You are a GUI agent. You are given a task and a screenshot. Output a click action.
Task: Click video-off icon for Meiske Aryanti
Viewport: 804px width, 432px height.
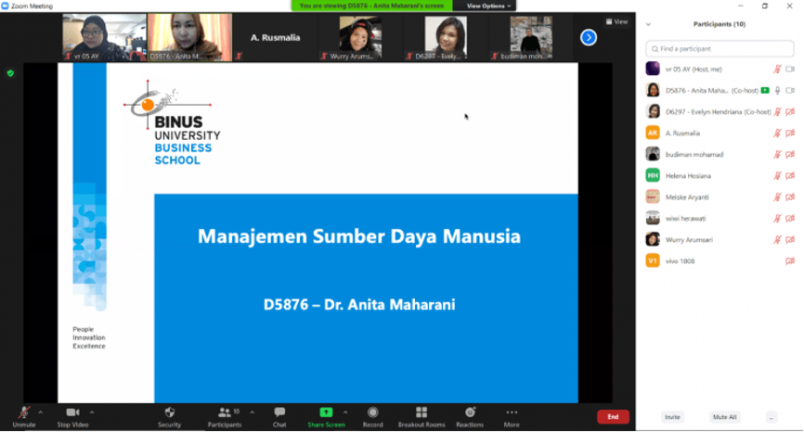click(x=790, y=197)
